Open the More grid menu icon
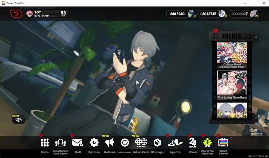Viewport: 269px width, 158px height. pos(45,143)
